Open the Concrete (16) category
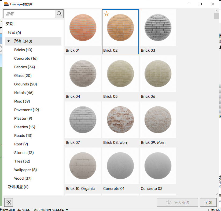 25,58
